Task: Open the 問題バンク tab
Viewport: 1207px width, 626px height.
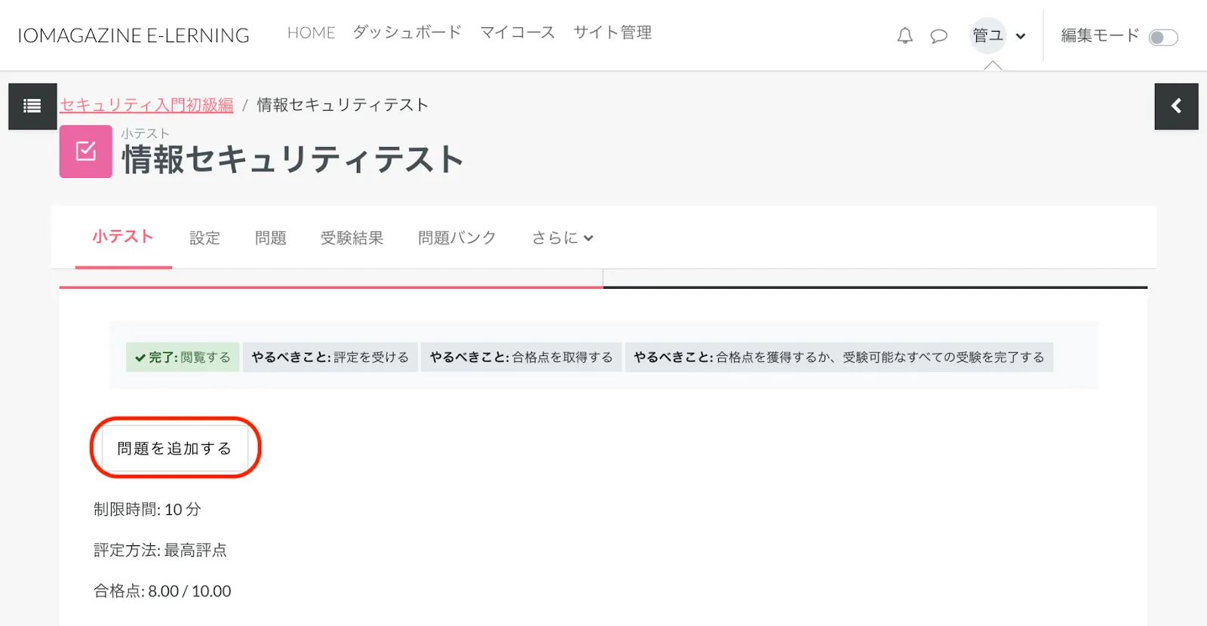Action: (x=457, y=238)
